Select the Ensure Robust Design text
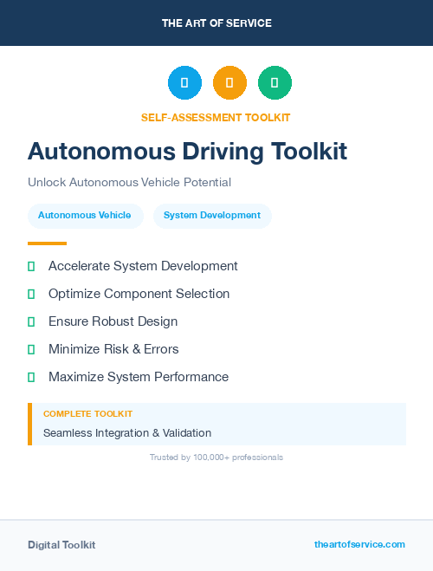 tap(113, 321)
